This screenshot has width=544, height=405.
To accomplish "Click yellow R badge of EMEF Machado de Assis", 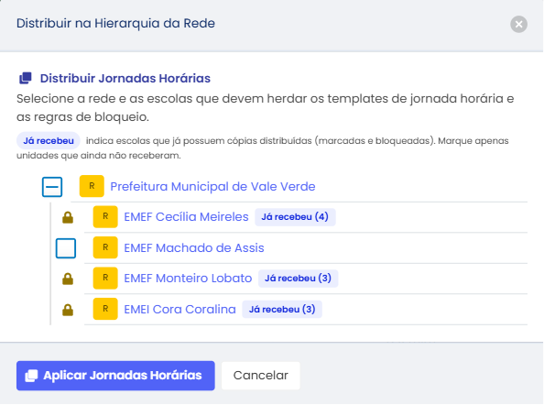I will [105, 247].
